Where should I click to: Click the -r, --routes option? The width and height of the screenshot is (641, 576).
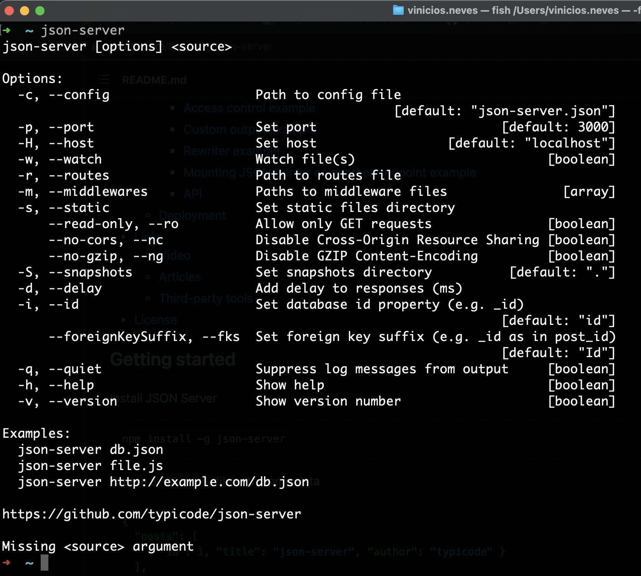[x=64, y=175]
